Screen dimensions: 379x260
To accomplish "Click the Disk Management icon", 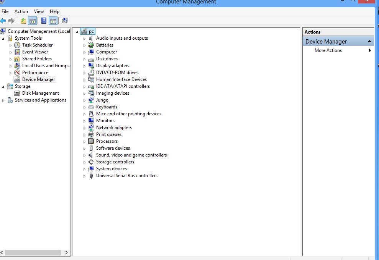I will tap(17, 93).
